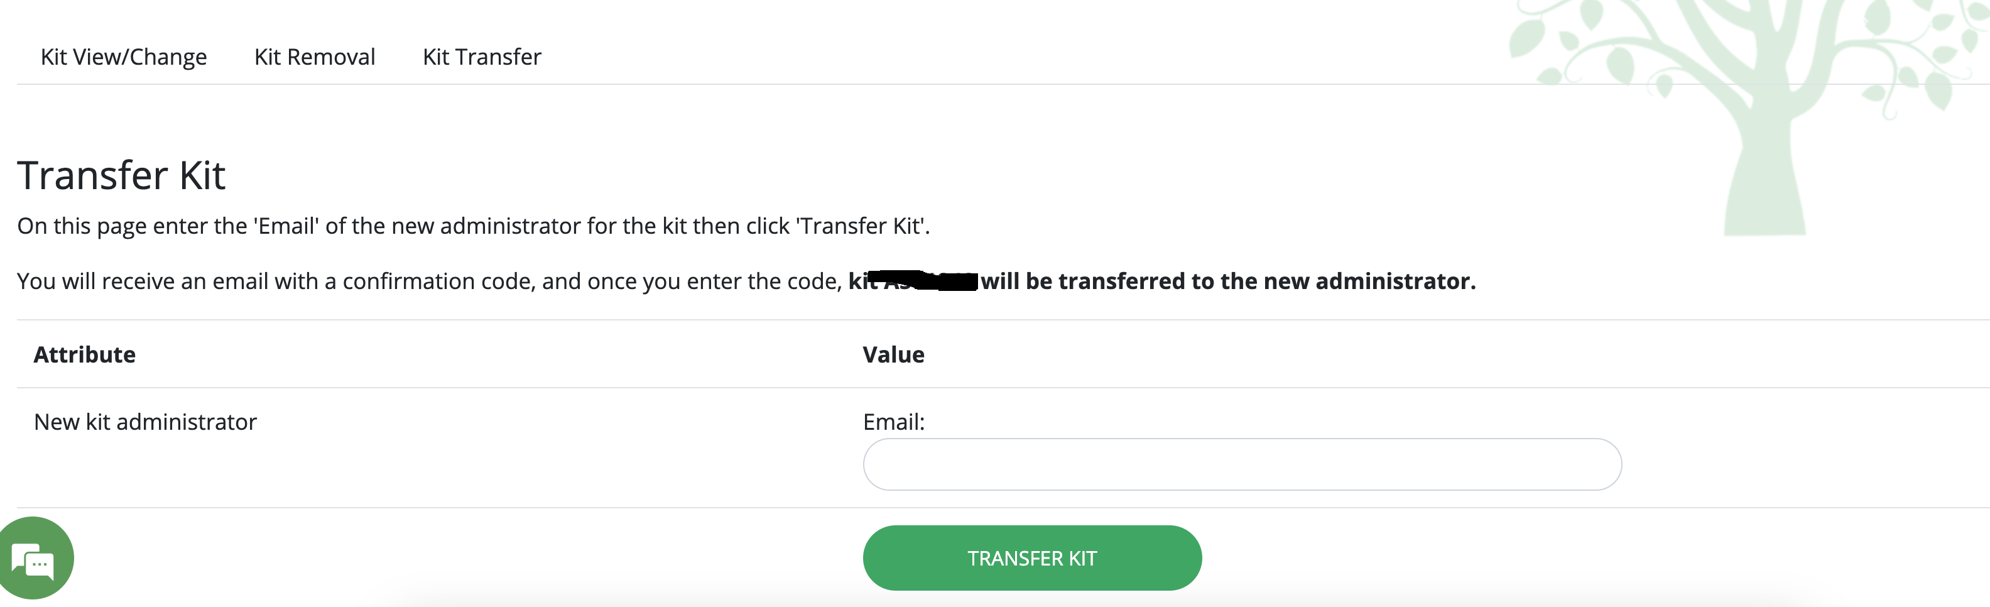Focus the new administrator Email input field
This screenshot has height=607, width=1990.
click(1242, 465)
